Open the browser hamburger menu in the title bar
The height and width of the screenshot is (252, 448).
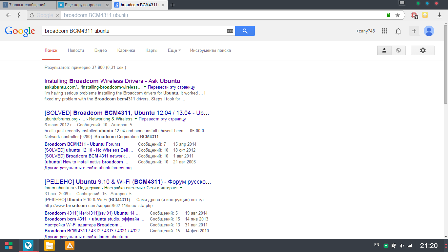click(402, 3)
